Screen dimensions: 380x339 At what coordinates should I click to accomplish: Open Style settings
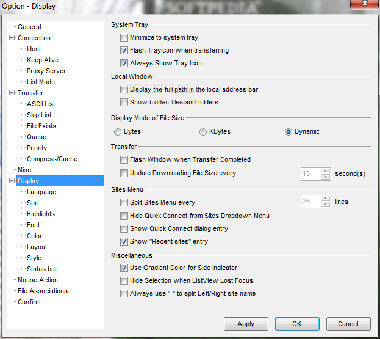pos(34,258)
